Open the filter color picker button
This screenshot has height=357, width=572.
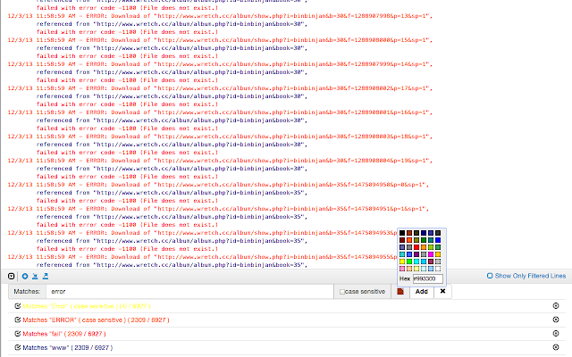400,292
